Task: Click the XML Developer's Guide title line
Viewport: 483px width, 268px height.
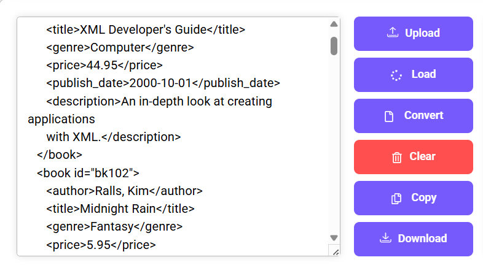Action: [146, 30]
